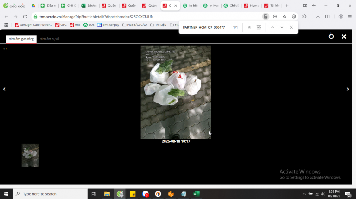The width and height of the screenshot is (356, 199).
Task: Open a new browser tab
Action: click(287, 6)
